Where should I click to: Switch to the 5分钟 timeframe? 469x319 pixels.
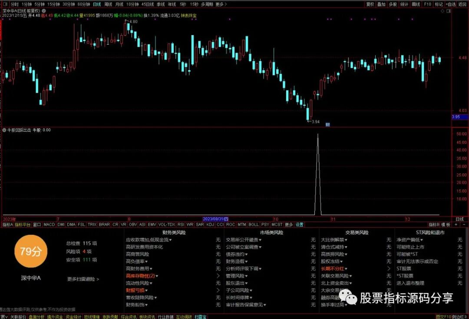(39, 4)
